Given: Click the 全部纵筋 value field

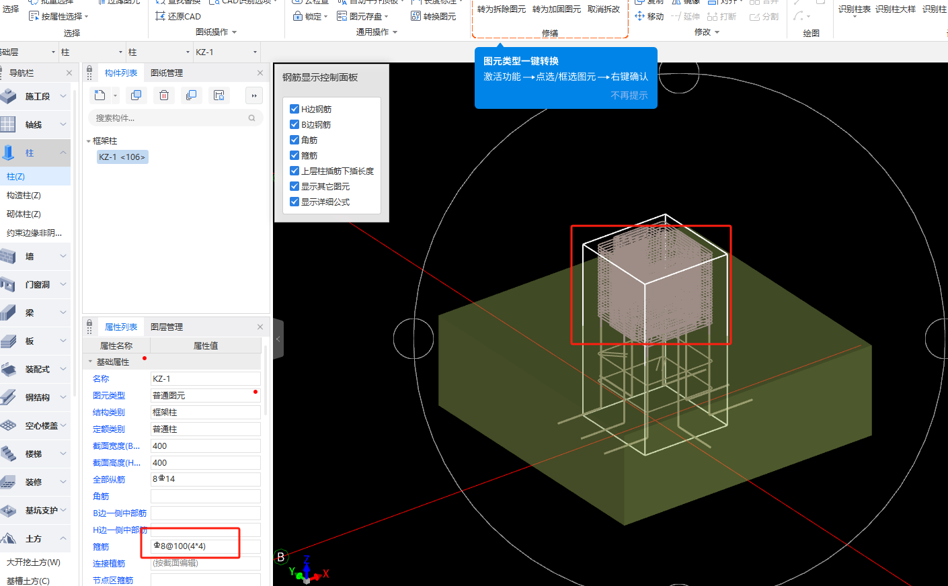Looking at the screenshot, I should coord(206,479).
